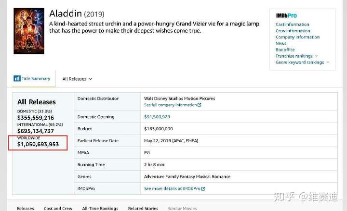Image resolution: width=347 pixels, height=211 pixels.
Task: Open the Cast information link
Action: (x=293, y=25)
